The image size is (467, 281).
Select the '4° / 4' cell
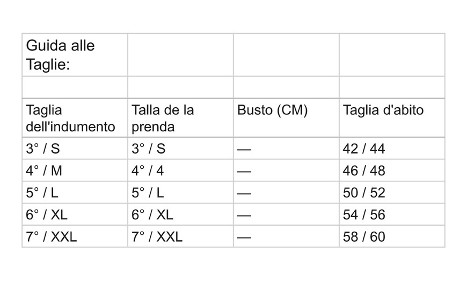point(180,171)
